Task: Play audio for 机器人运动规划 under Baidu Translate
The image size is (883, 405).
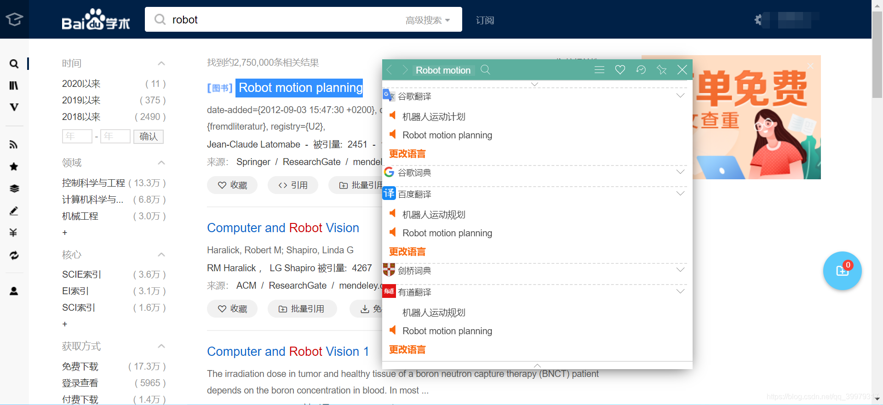Action: [x=393, y=213]
